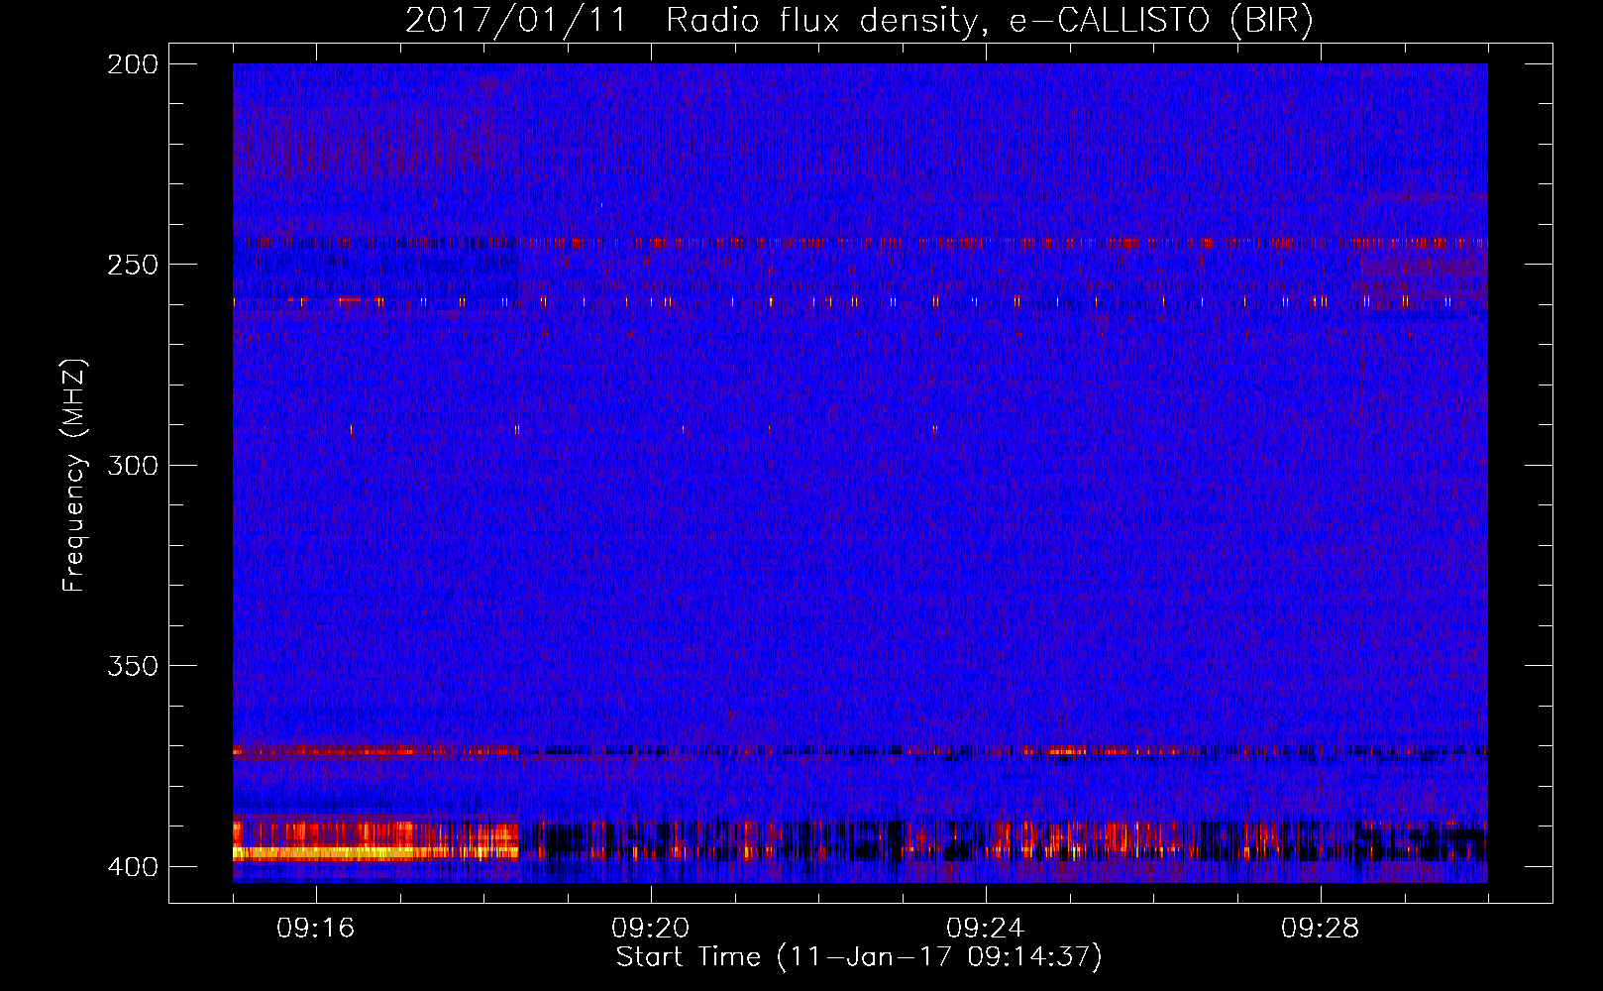Click the 09:20 time tick label

pos(651,928)
